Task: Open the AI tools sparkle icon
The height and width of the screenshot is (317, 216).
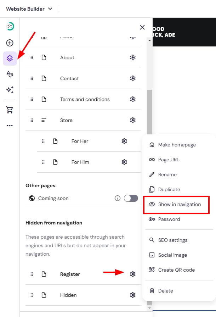Action: (x=10, y=90)
